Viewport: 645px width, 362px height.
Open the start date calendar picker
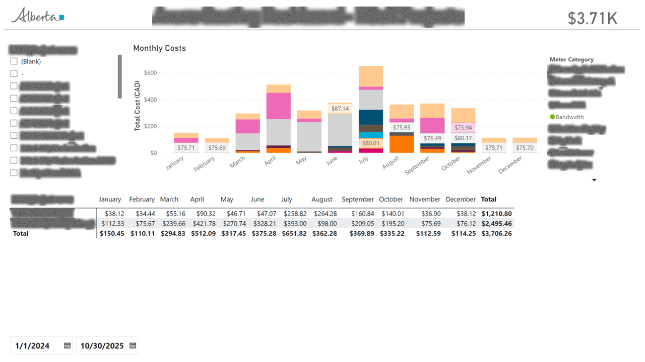pyautogui.click(x=67, y=345)
